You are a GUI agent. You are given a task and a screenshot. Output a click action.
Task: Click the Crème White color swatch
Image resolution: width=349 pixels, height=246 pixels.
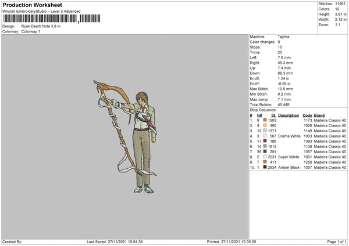point(265,136)
